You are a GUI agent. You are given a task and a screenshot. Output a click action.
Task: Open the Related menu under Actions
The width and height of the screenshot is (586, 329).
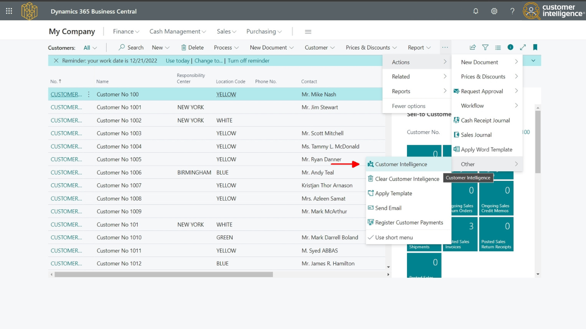(400, 76)
